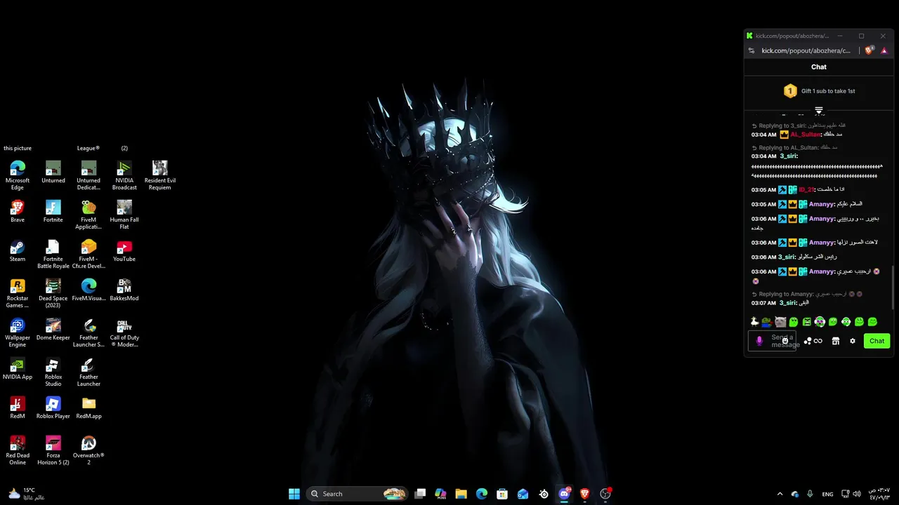This screenshot has height=505, width=899.
Task: Open the Microsoft Edge desktop shortcut
Action: [x=18, y=175]
